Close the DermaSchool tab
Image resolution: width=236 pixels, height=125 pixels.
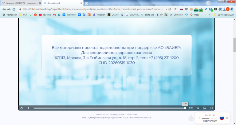point(81,3)
